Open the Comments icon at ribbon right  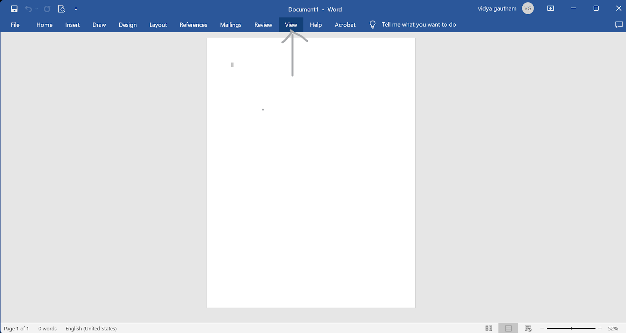tap(619, 25)
